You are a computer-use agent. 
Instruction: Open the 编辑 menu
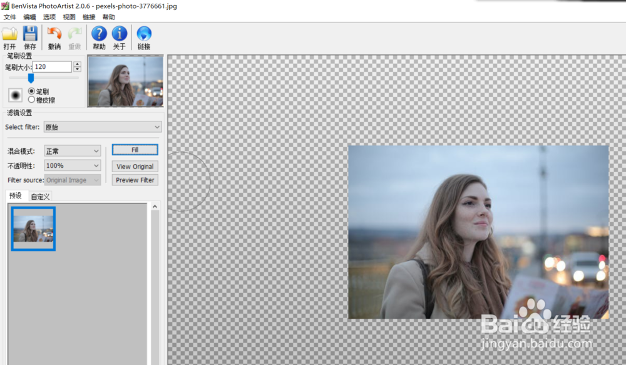(29, 17)
